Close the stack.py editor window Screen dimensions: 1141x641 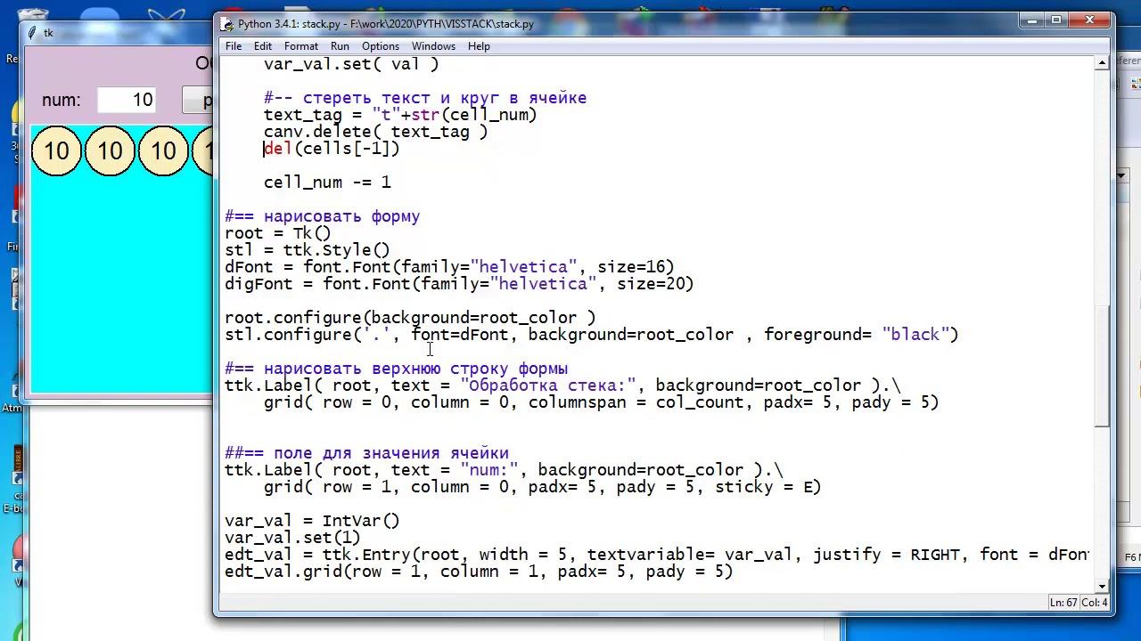click(1089, 20)
